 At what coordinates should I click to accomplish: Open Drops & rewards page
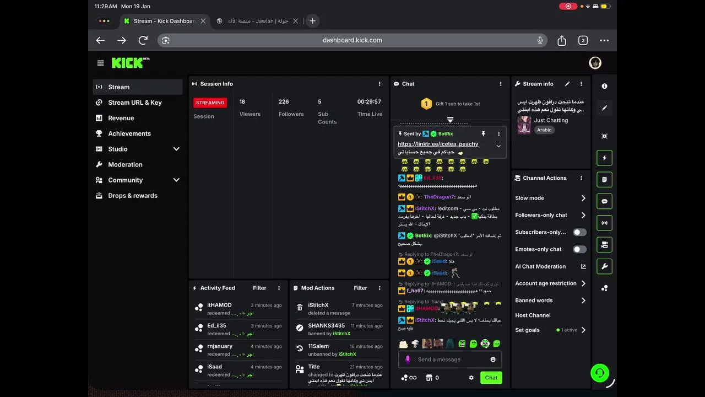click(x=138, y=195)
